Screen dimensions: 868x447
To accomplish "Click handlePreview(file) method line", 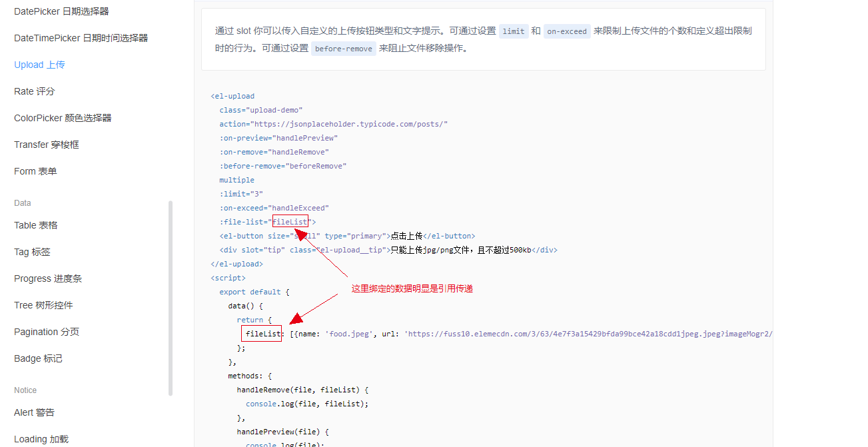I will [x=283, y=432].
